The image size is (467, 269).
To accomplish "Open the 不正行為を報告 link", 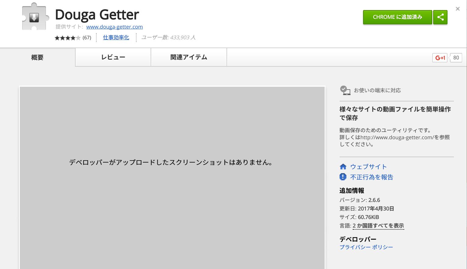I will pyautogui.click(x=372, y=177).
